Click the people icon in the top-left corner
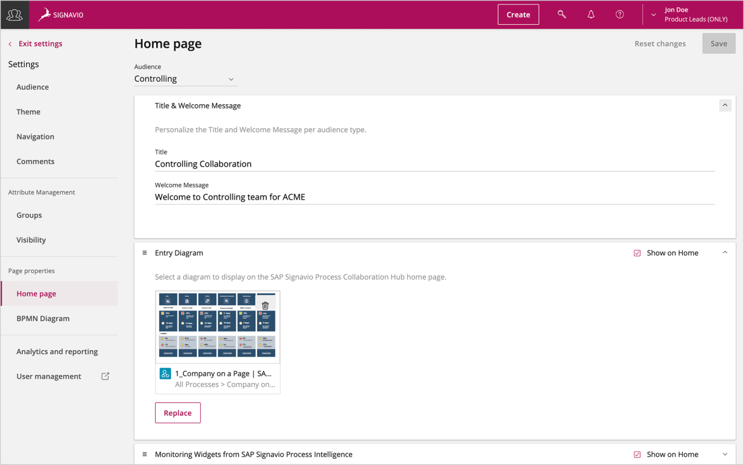Screen dimensions: 744x465 click(x=14, y=14)
